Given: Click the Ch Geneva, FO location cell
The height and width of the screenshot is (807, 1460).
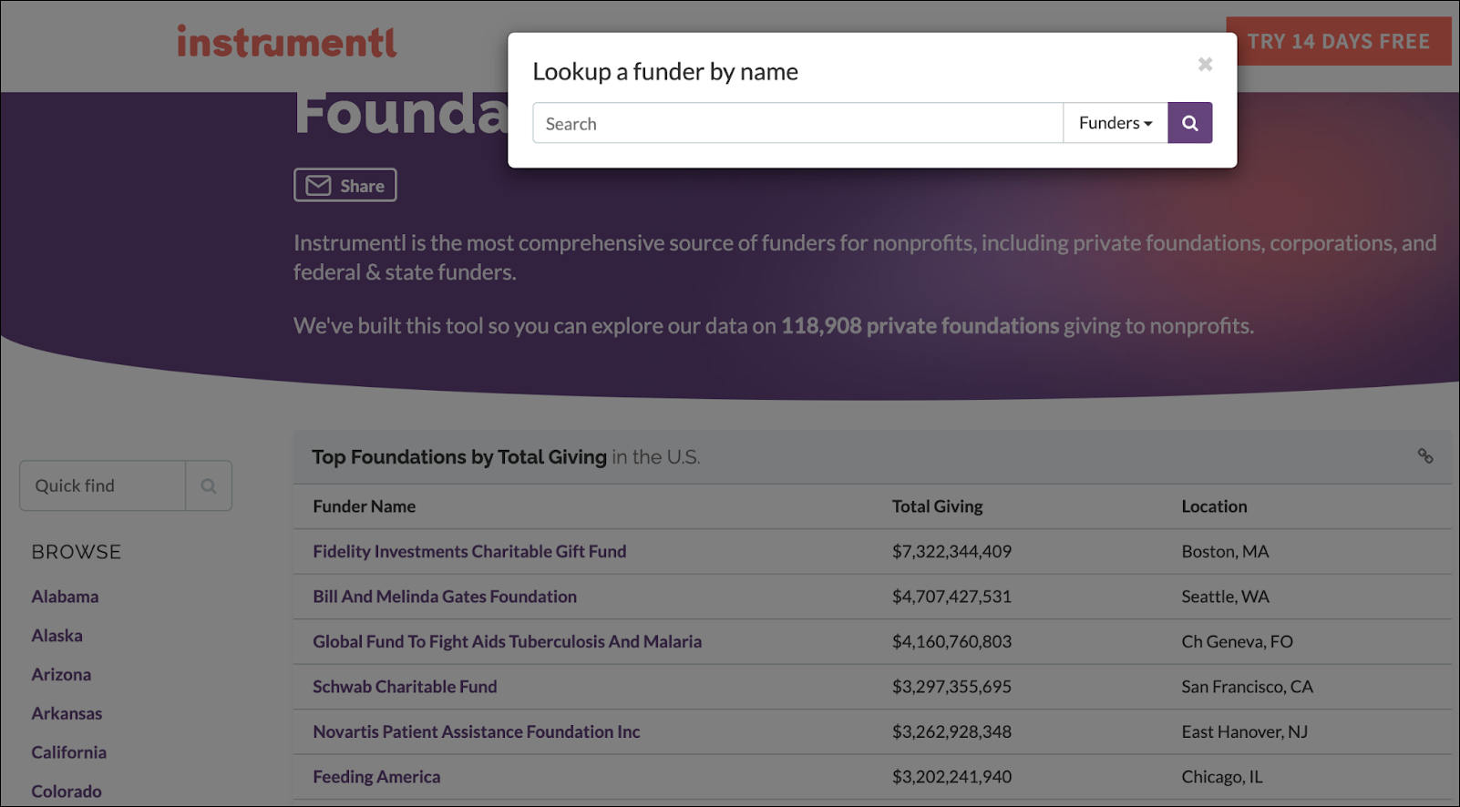Looking at the screenshot, I should click(x=1237, y=641).
